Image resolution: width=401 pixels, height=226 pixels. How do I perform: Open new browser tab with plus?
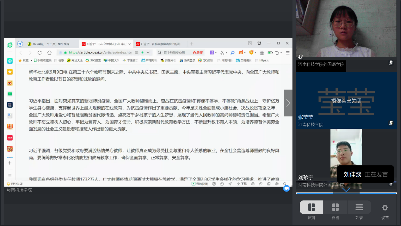pos(192,44)
